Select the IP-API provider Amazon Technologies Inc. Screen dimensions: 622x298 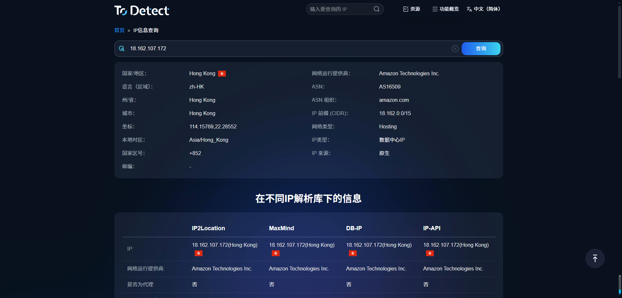(x=453, y=268)
